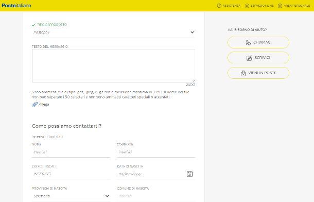Open the Postepay product selection box
The height and width of the screenshot is (202, 314).
[x=113, y=32]
